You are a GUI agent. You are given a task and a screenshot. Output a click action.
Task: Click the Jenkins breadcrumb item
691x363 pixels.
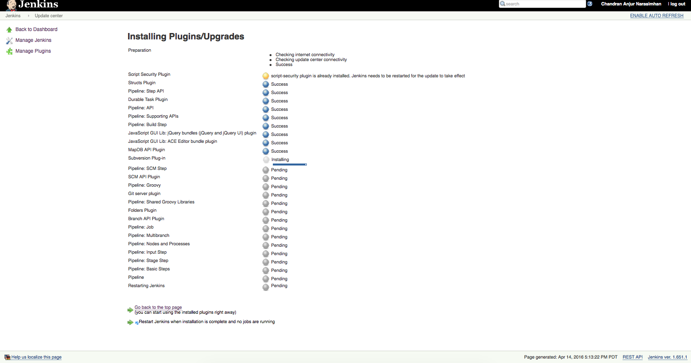[13, 16]
